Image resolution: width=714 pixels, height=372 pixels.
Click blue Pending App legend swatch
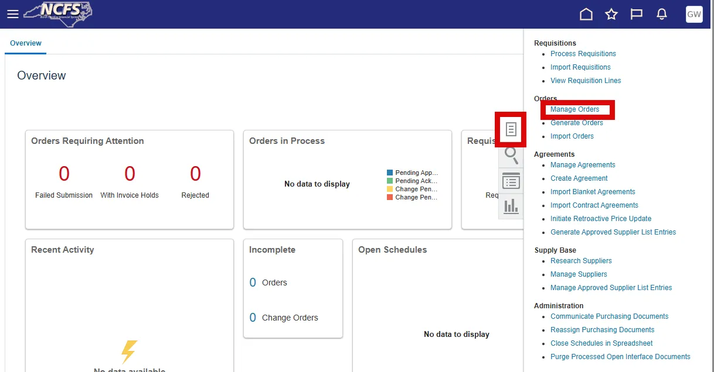(390, 173)
